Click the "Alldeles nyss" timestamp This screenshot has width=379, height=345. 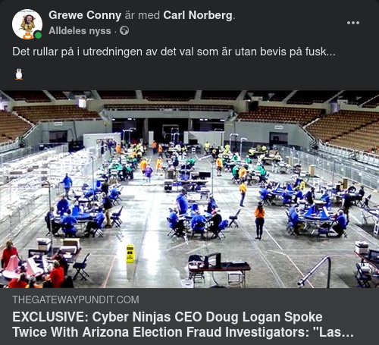80,31
